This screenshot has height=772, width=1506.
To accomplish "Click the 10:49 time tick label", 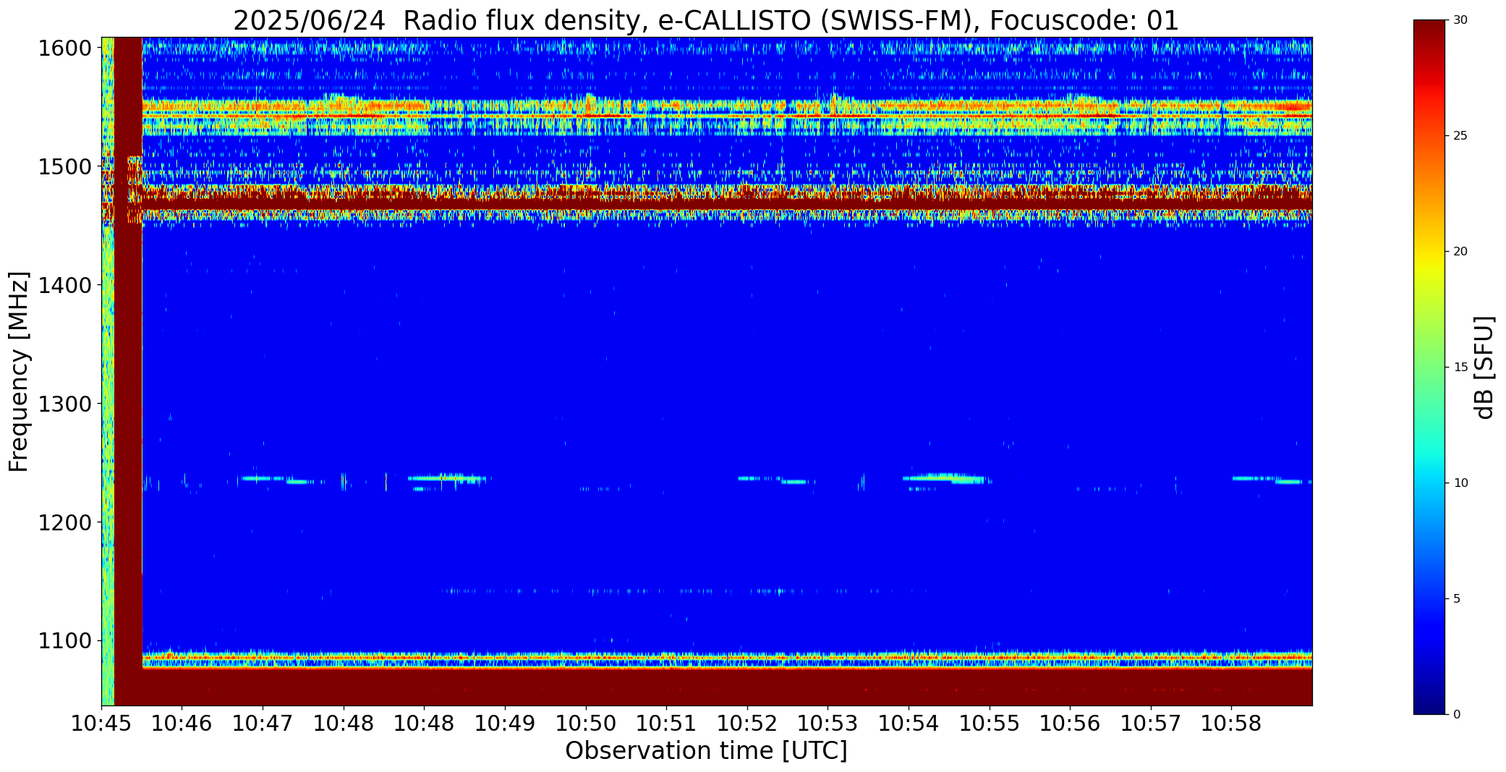I will (x=505, y=723).
